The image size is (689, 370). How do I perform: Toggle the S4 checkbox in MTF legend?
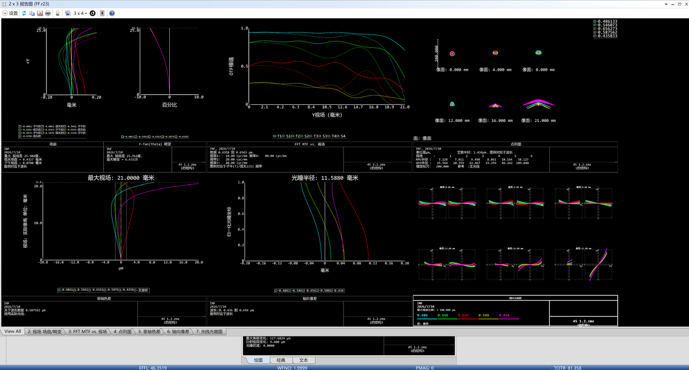[x=338, y=136]
